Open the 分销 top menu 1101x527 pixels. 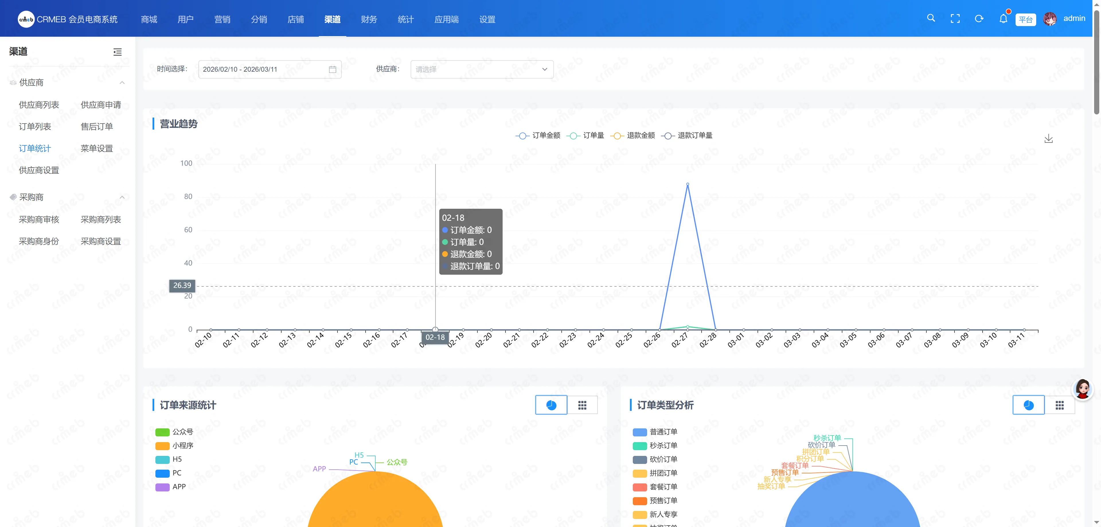[x=259, y=19]
